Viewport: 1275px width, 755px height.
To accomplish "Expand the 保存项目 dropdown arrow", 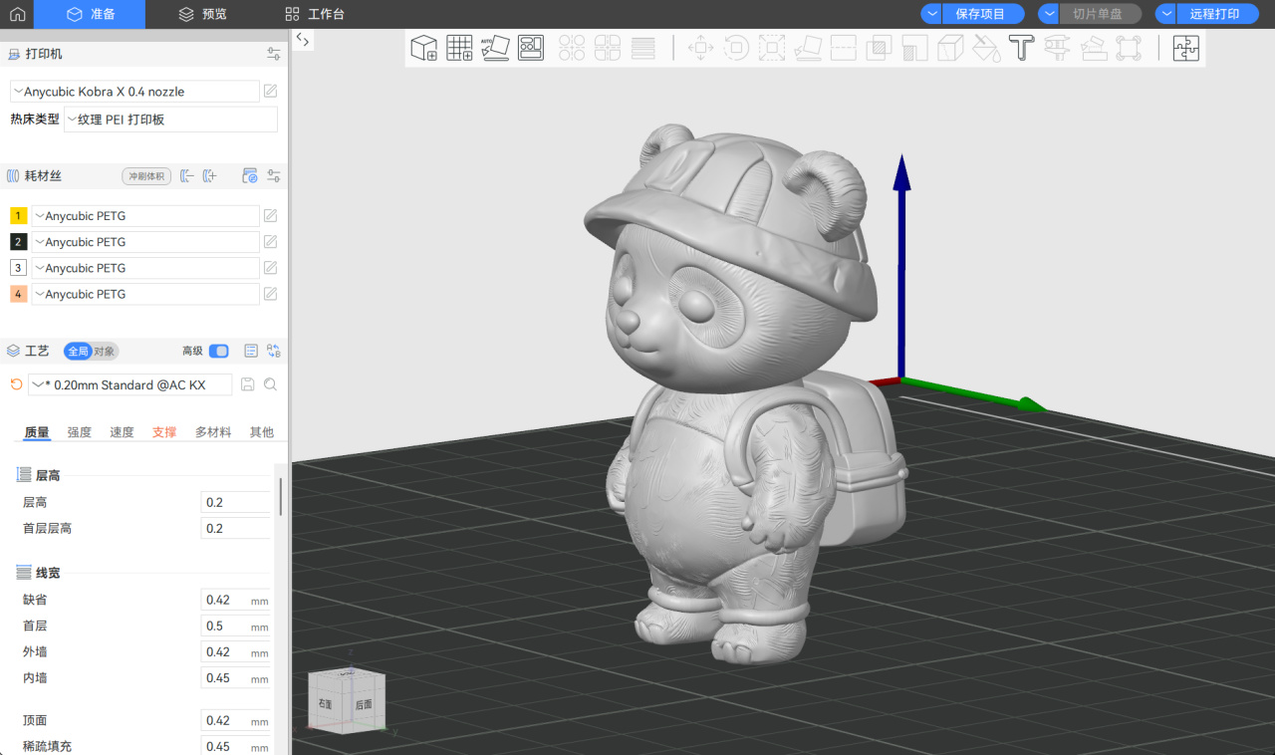I will 931,14.
